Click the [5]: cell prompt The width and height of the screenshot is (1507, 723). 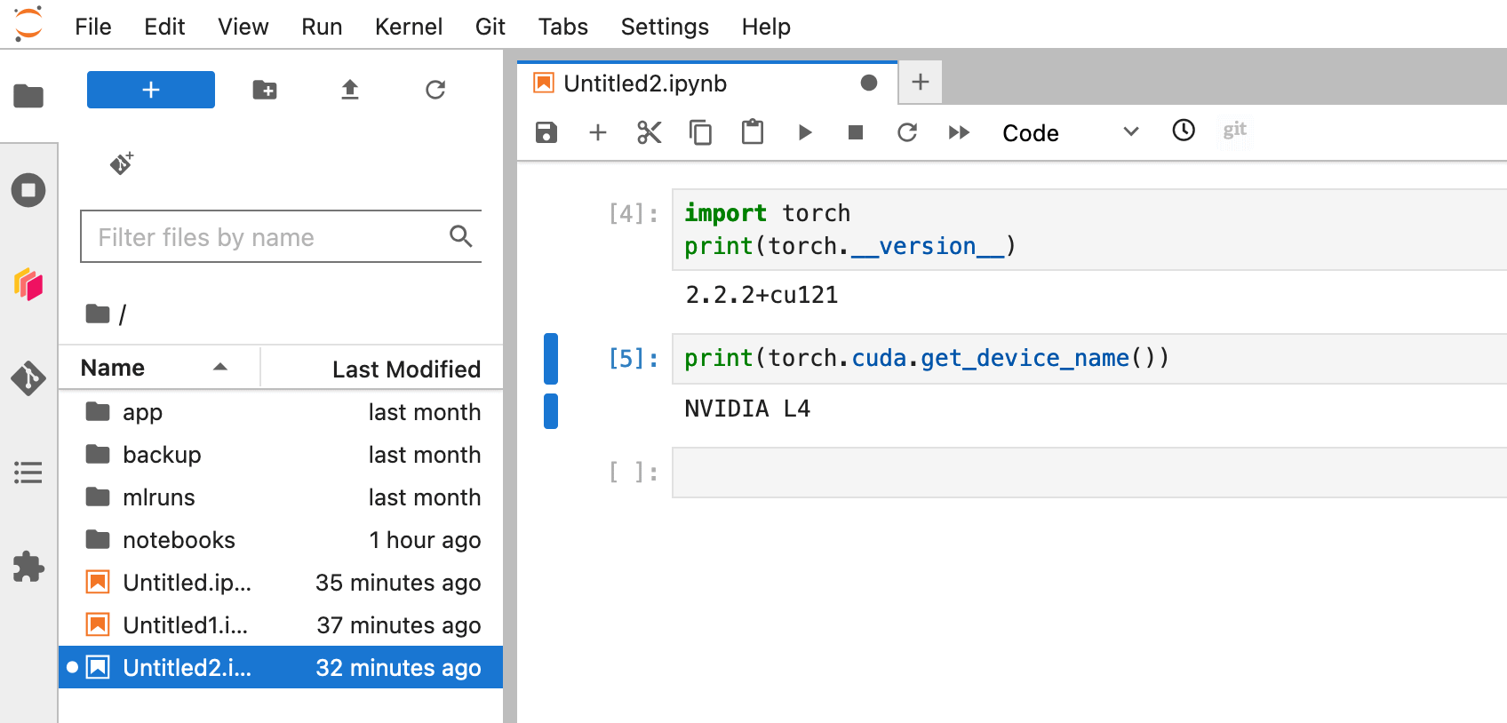click(x=634, y=359)
